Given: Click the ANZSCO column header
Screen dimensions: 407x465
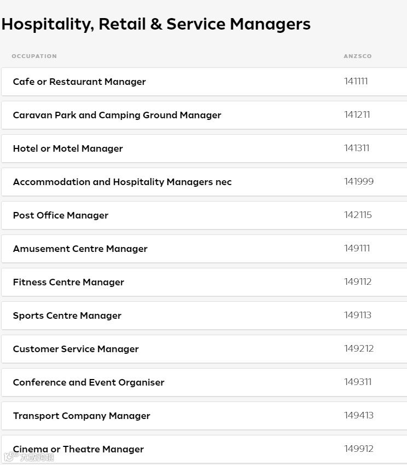Looking at the screenshot, I should click(x=358, y=56).
